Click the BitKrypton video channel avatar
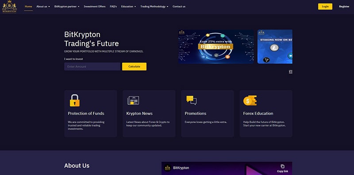 [x=168, y=168]
